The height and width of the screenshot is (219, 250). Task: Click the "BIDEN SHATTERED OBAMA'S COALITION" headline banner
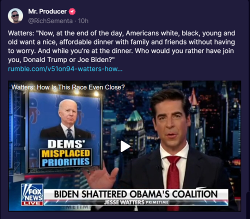point(136,194)
